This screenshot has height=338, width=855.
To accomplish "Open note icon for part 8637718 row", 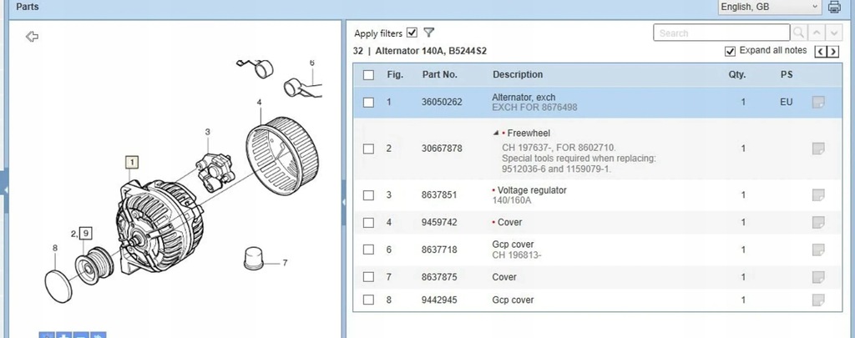I will 818,250.
